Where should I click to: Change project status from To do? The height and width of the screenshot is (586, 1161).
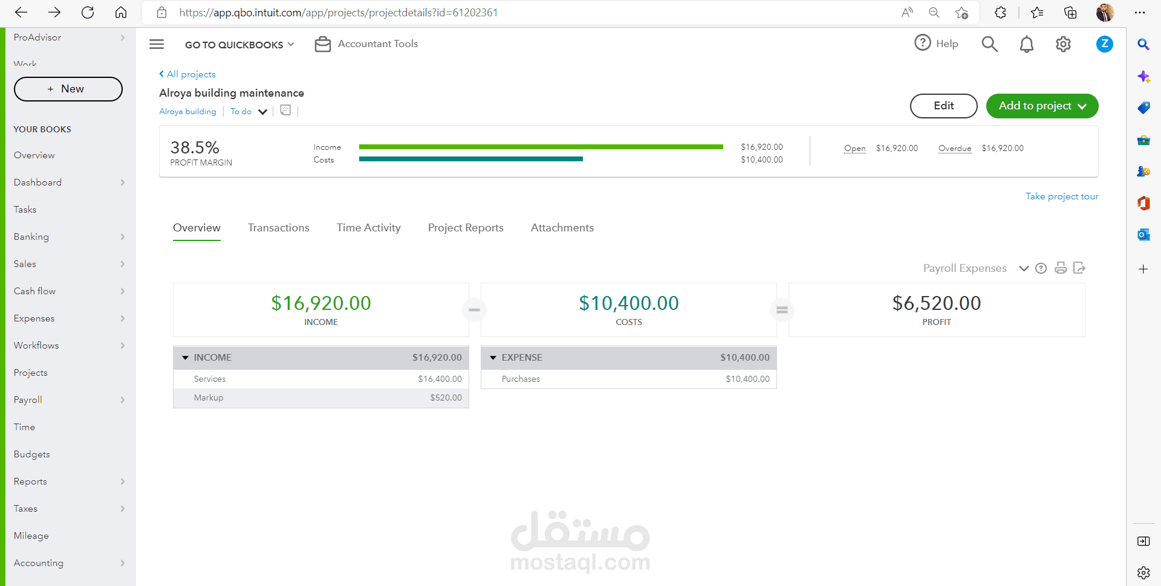click(x=249, y=112)
